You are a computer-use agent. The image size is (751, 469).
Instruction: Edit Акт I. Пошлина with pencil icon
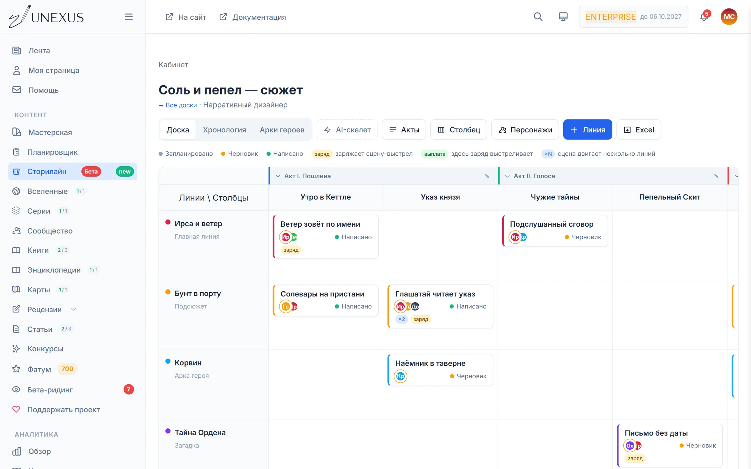point(487,176)
